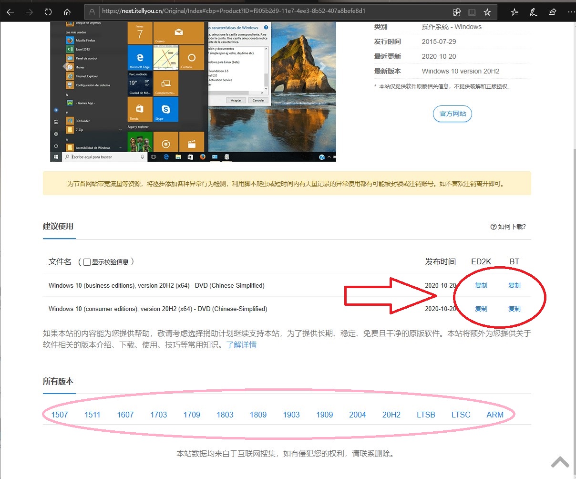Click the 文件名 column header
Screen dimensions: 576x479
click(x=60, y=261)
